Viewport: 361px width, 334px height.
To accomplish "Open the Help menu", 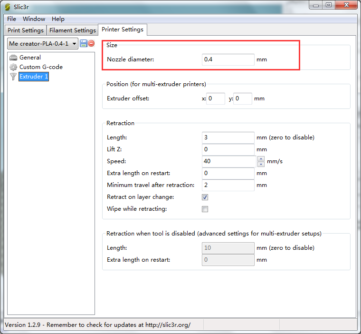I will point(58,19).
